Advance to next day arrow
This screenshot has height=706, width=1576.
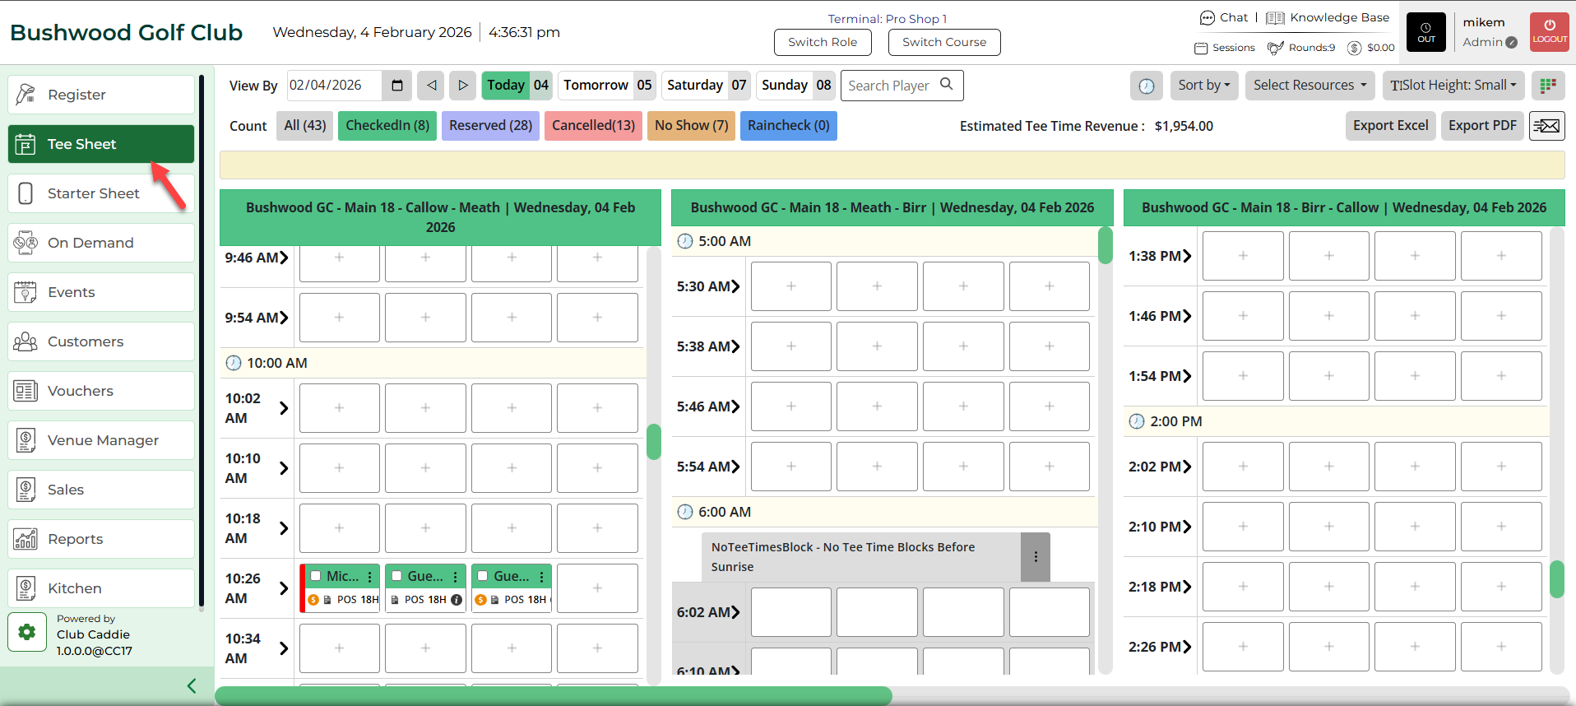pos(463,86)
